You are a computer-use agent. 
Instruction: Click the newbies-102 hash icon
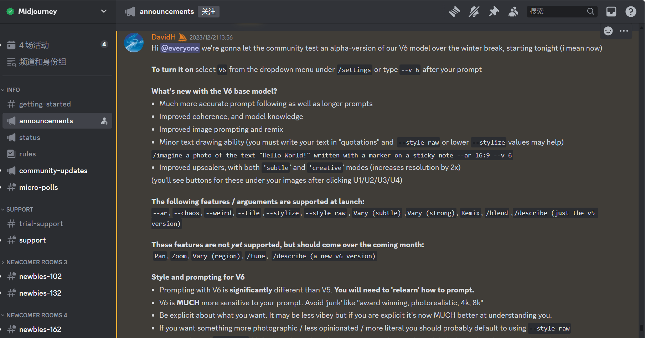point(11,276)
